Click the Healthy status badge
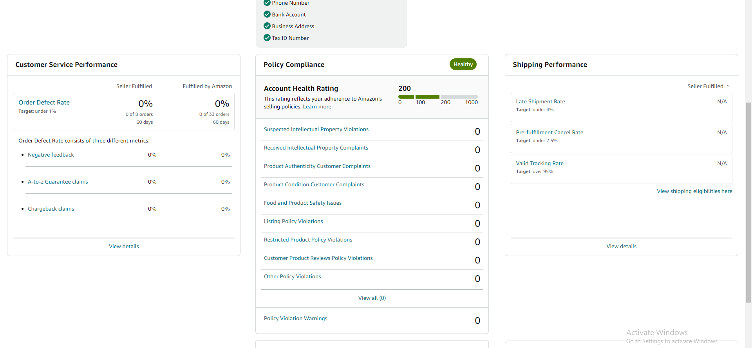 click(463, 64)
